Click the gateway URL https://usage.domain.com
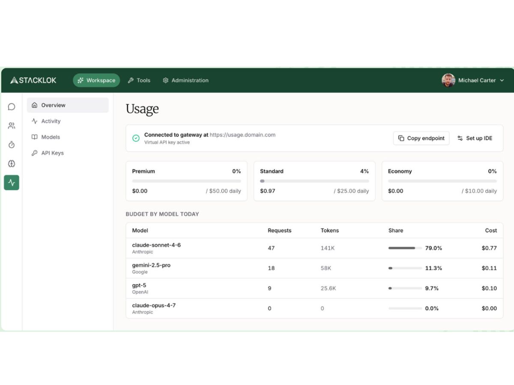Viewport: 514px width, 385px height. tap(242, 135)
